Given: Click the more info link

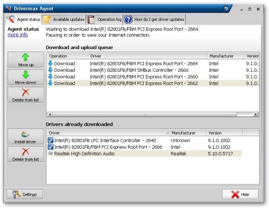Looking at the screenshot, I should (18, 35).
